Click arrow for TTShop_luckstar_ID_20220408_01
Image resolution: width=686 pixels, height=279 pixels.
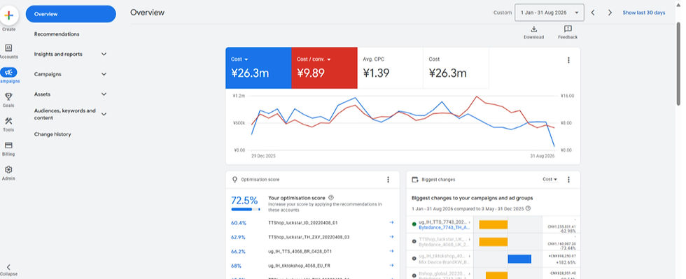pos(391,223)
